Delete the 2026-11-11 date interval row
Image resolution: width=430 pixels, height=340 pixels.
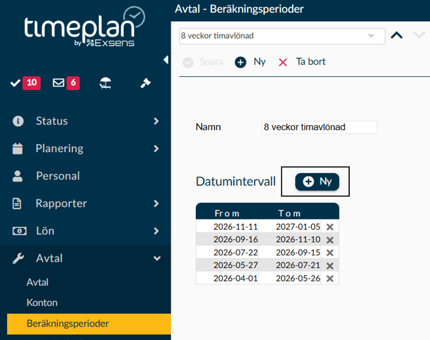click(330, 227)
